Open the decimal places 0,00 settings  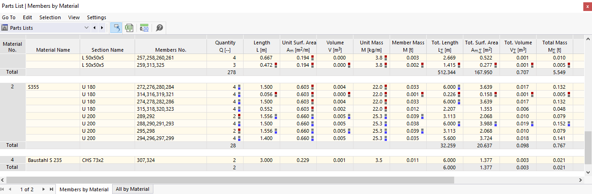point(144,28)
